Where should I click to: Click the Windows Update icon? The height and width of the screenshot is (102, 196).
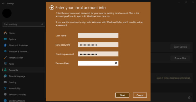click(x=5, y=100)
